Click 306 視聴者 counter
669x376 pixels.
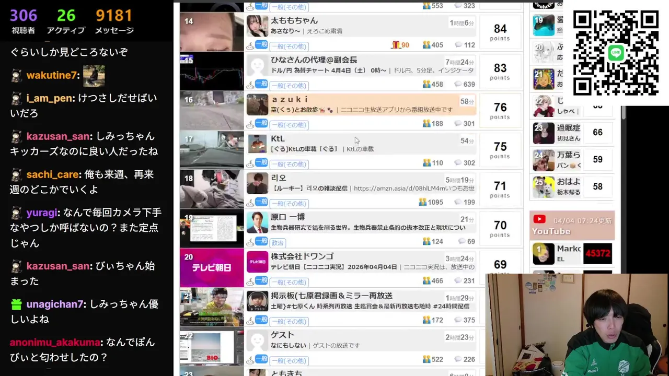pyautogui.click(x=24, y=21)
